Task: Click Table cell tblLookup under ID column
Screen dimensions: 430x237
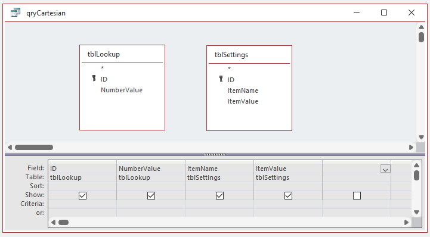Action: tap(82, 177)
